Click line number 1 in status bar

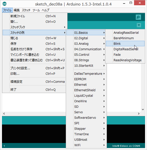4,146
